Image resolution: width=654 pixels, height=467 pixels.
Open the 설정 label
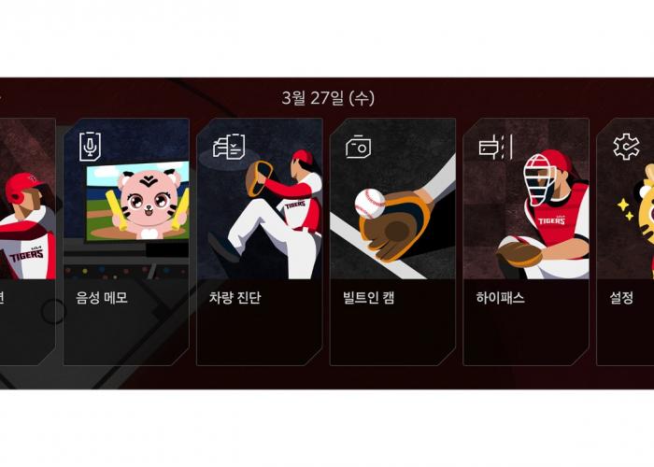(x=621, y=298)
